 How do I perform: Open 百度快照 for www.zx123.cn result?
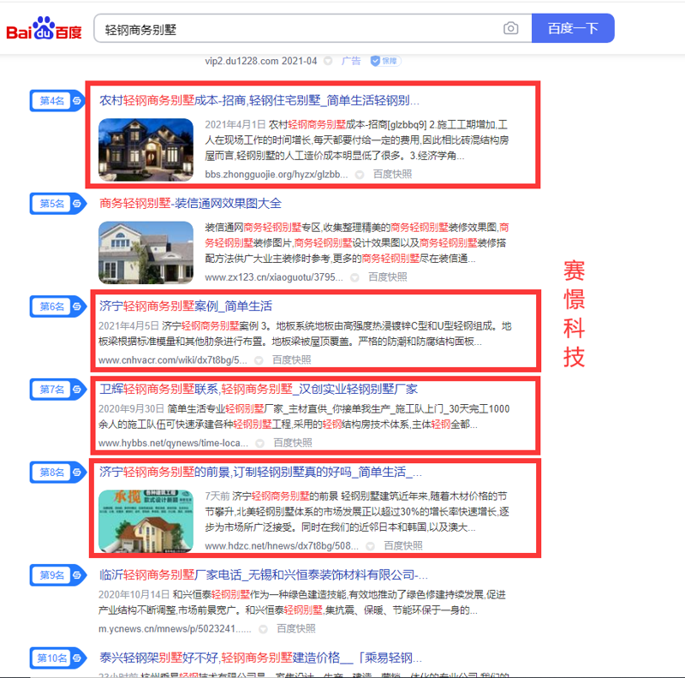(x=388, y=277)
